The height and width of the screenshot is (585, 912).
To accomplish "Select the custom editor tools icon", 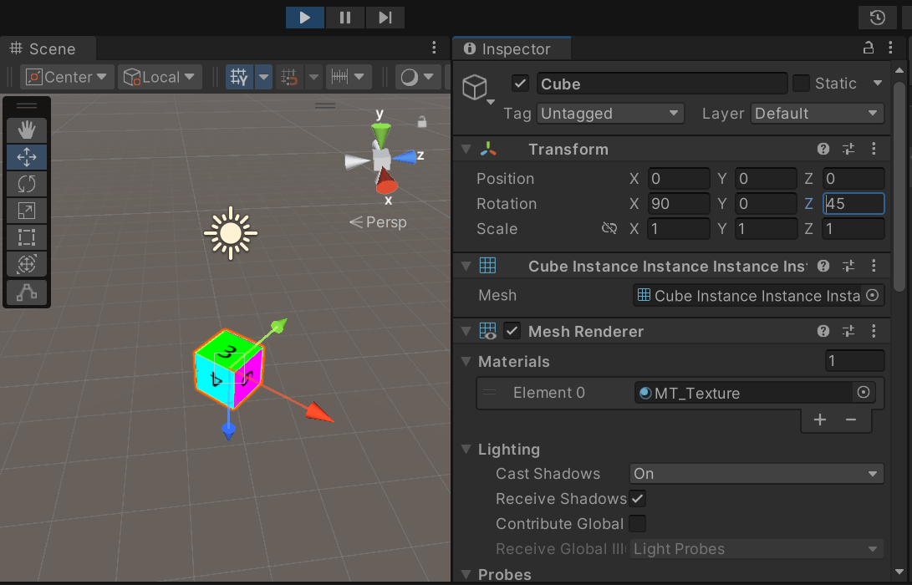I will pos(27,292).
